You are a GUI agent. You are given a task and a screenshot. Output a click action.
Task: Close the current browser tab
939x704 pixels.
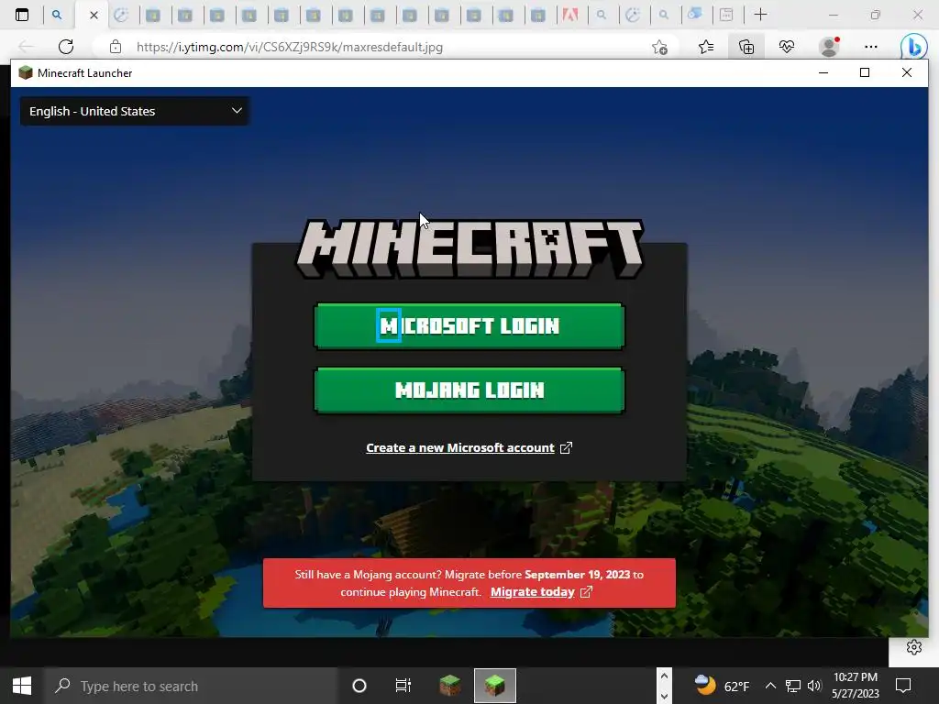coord(94,15)
